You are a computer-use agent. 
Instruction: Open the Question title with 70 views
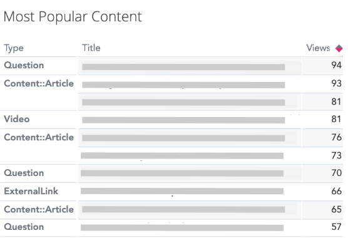pos(182,173)
